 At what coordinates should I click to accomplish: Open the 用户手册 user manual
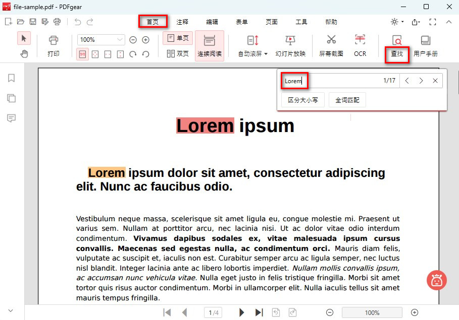[x=426, y=45]
